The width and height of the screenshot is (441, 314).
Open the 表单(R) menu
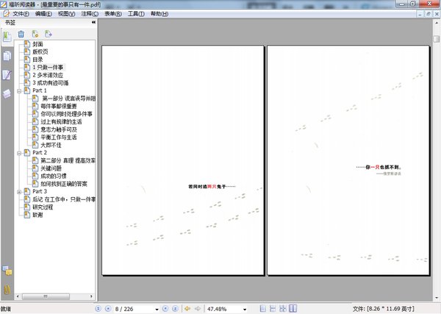(113, 13)
